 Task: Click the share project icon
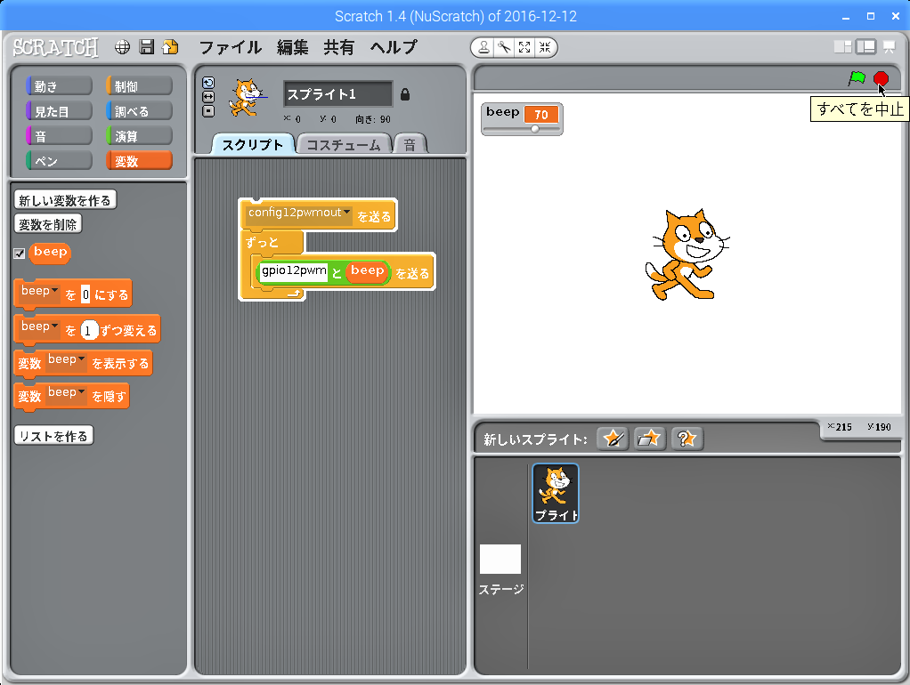(171, 47)
